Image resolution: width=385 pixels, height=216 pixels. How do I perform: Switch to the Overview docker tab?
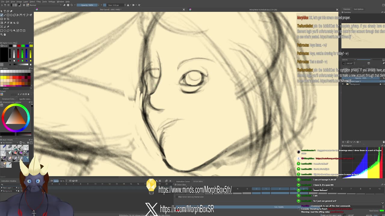pos(347,9)
